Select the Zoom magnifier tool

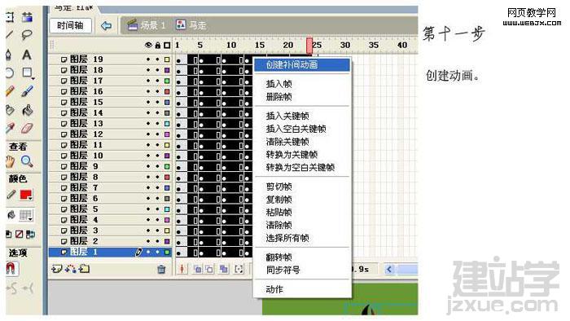click(27, 161)
